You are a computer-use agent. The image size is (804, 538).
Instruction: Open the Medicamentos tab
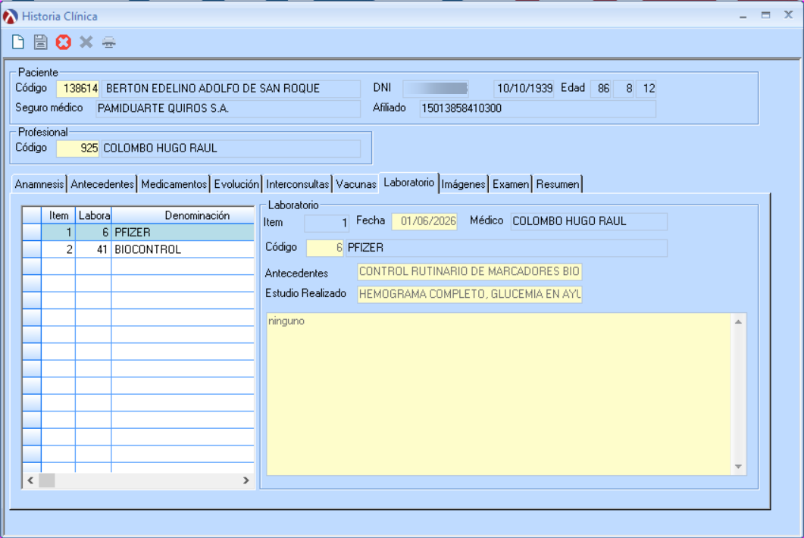[x=174, y=184]
